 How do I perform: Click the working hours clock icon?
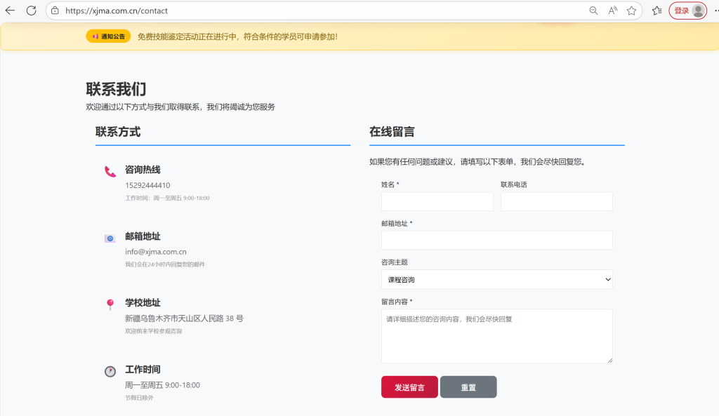click(x=110, y=371)
